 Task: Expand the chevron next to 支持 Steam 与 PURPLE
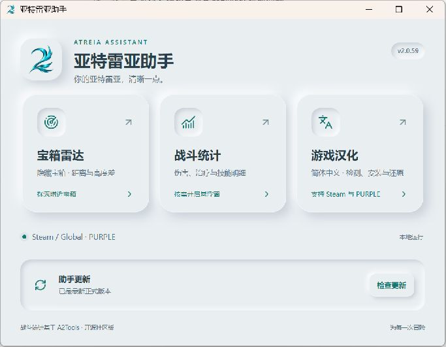(x=404, y=194)
